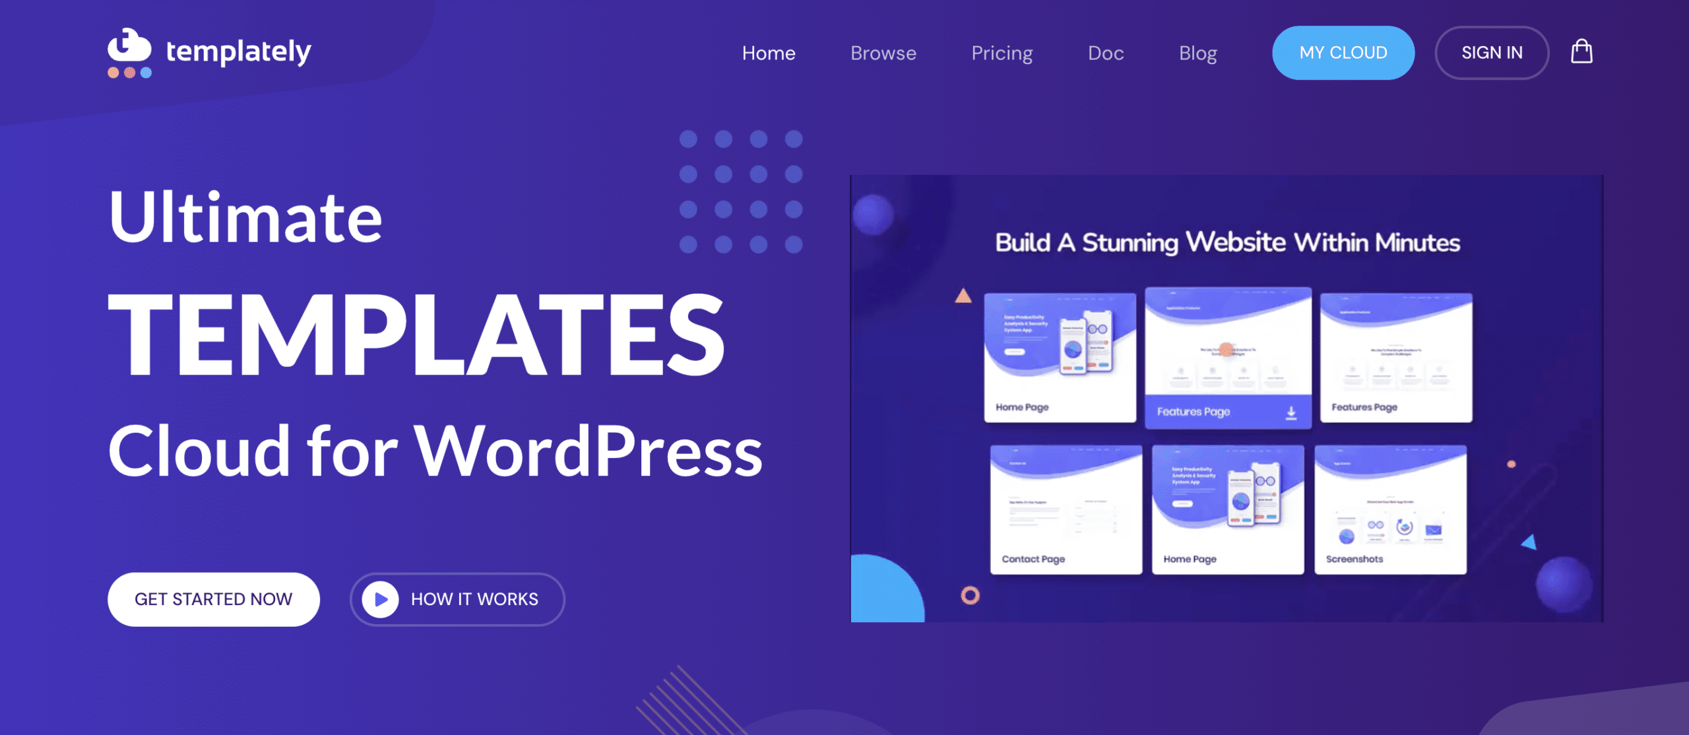Select the Blog menu item

pyautogui.click(x=1198, y=51)
